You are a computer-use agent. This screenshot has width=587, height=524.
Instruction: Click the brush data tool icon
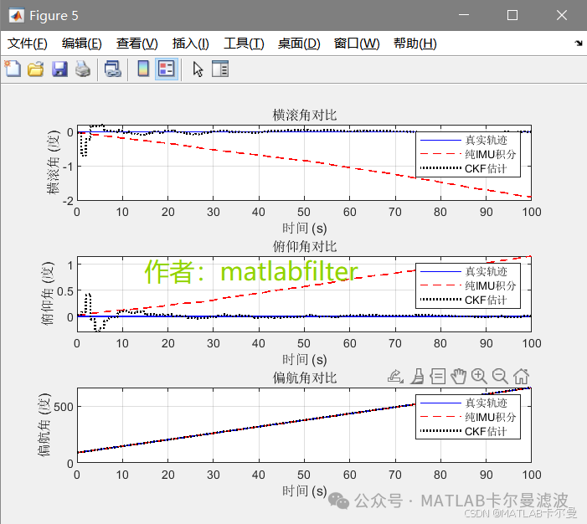417,376
